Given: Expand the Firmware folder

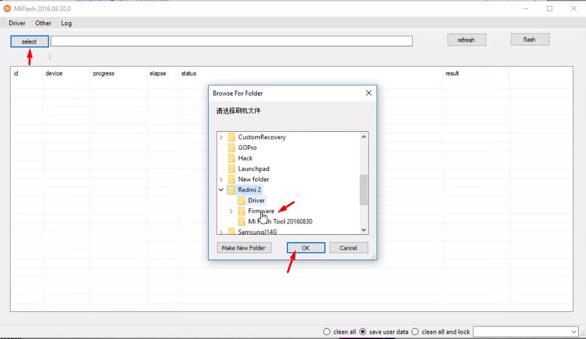Looking at the screenshot, I should click(x=231, y=211).
